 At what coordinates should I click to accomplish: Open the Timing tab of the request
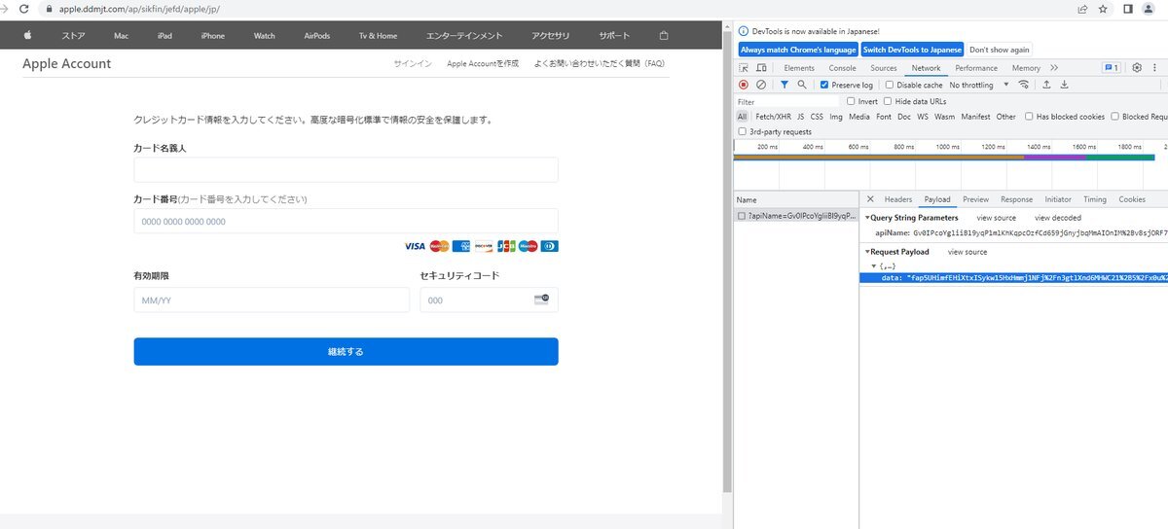coord(1095,199)
